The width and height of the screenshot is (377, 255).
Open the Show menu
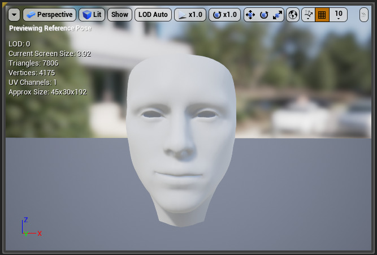(120, 15)
